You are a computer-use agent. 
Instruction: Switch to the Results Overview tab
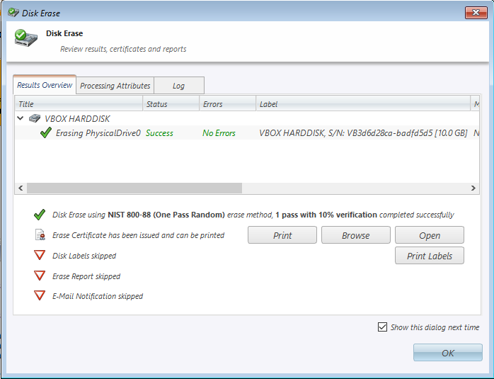[45, 85]
